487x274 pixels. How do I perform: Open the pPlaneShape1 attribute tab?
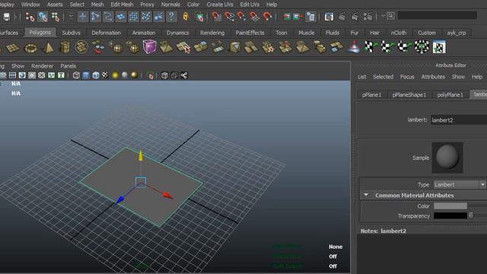pyautogui.click(x=409, y=94)
